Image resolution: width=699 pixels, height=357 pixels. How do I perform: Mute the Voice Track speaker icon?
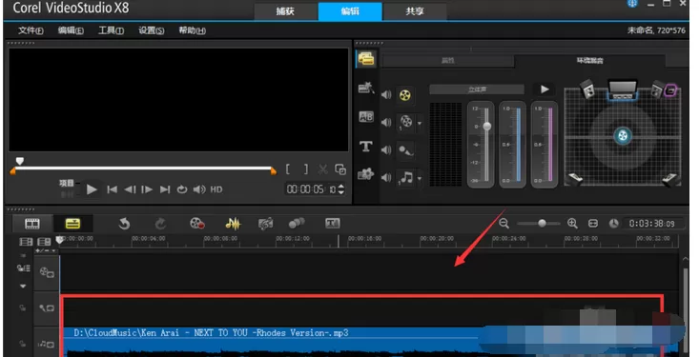click(x=386, y=150)
